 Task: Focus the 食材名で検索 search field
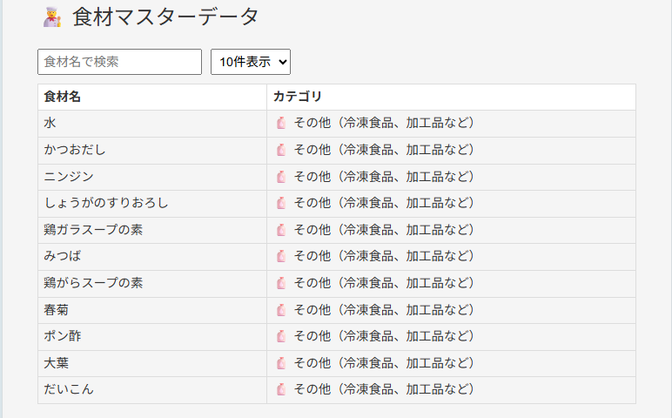click(x=119, y=62)
